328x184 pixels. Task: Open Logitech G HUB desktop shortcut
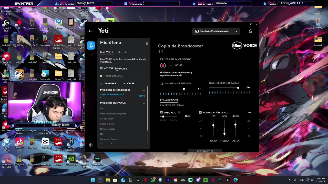[6, 25]
